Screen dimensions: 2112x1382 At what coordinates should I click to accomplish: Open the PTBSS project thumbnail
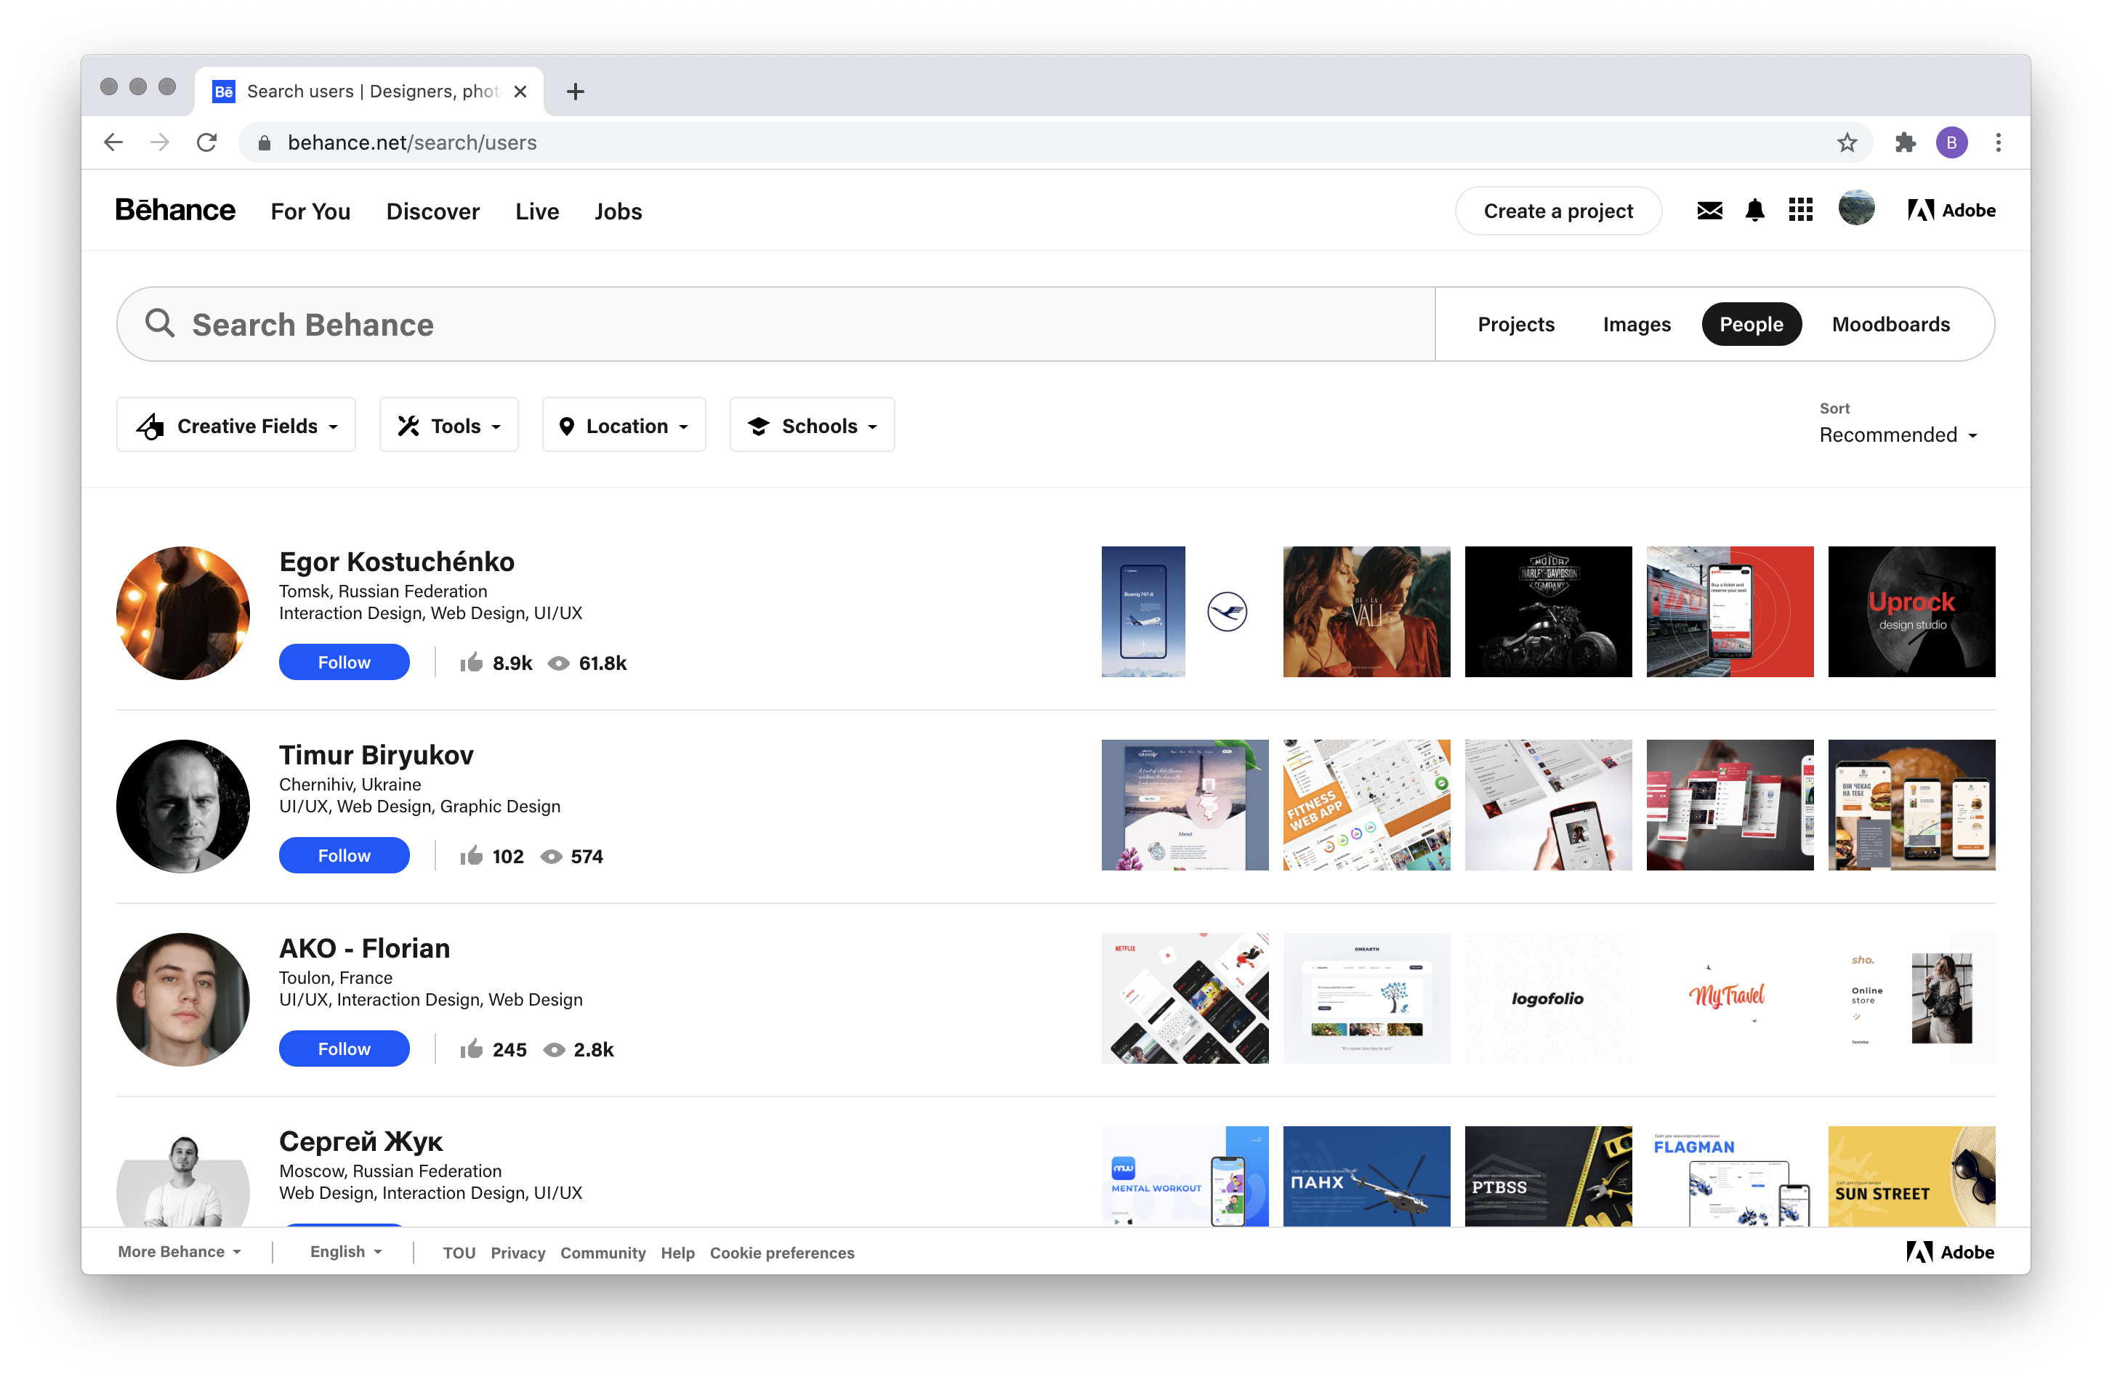pos(1547,1176)
